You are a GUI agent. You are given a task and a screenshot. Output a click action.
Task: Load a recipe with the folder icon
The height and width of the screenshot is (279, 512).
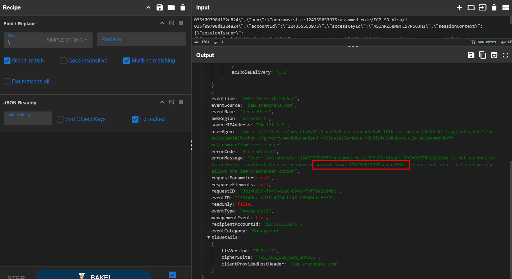[x=171, y=7]
